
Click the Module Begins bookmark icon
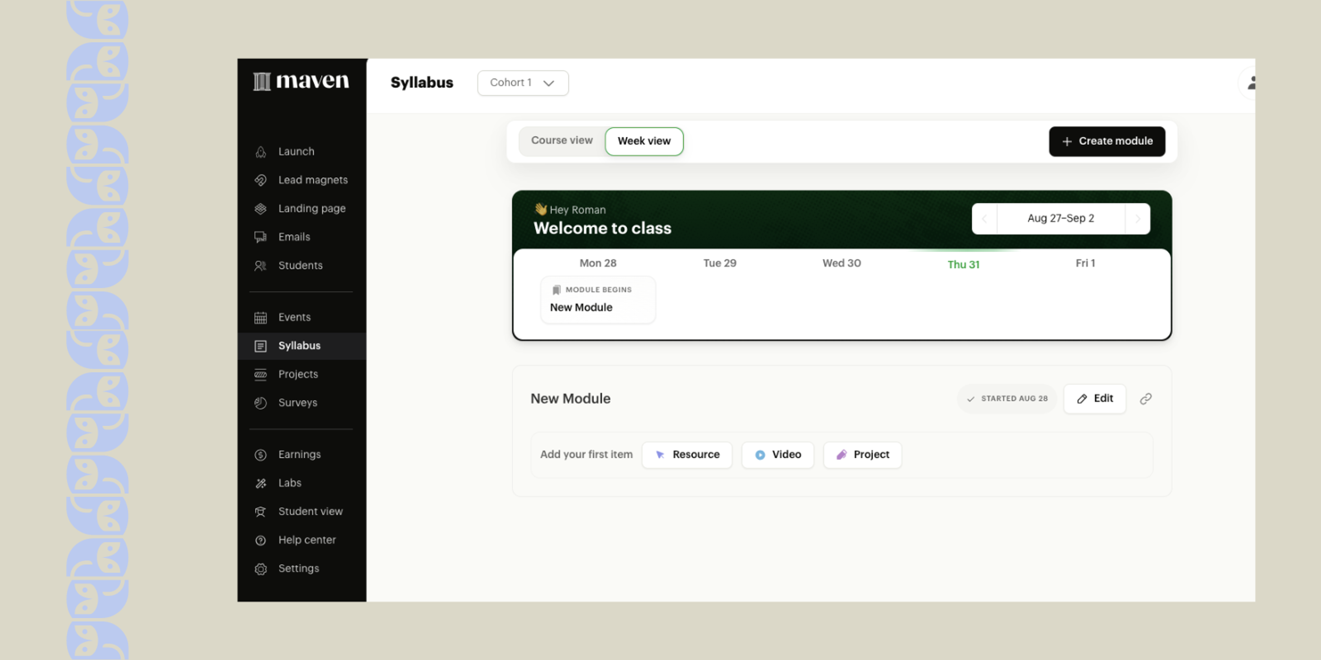coord(556,290)
